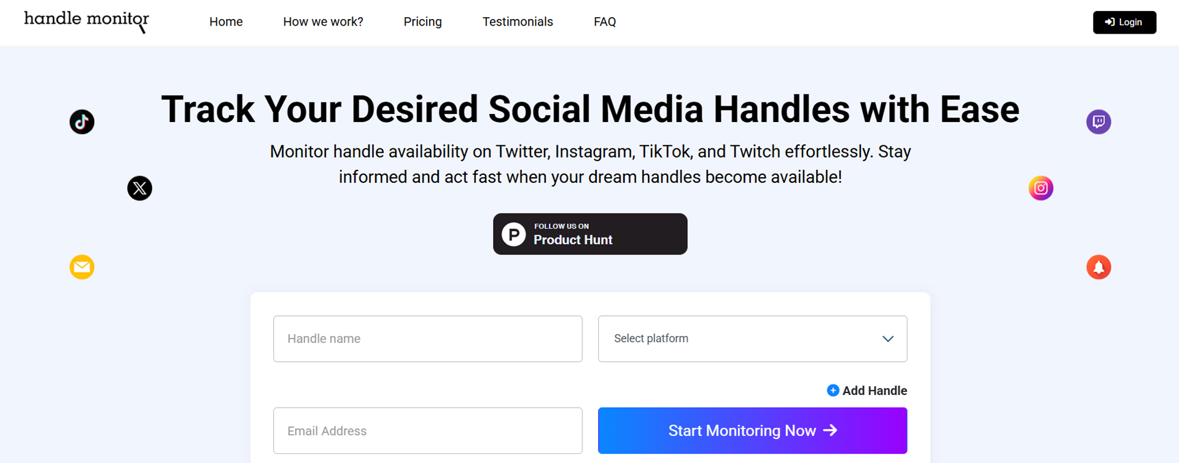Click Start Monitoring Now button
The height and width of the screenshot is (463, 1179).
752,430
